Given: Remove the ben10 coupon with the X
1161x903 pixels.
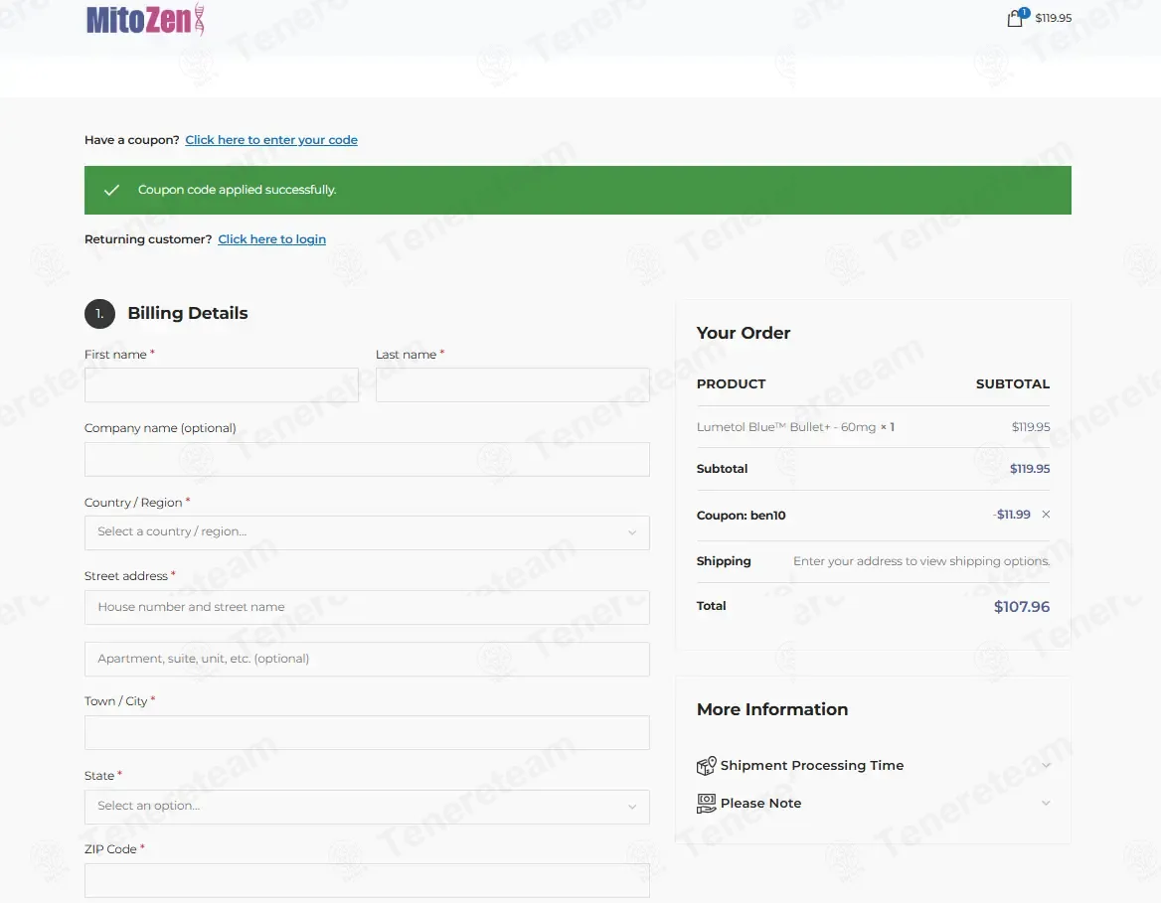Looking at the screenshot, I should coord(1046,515).
